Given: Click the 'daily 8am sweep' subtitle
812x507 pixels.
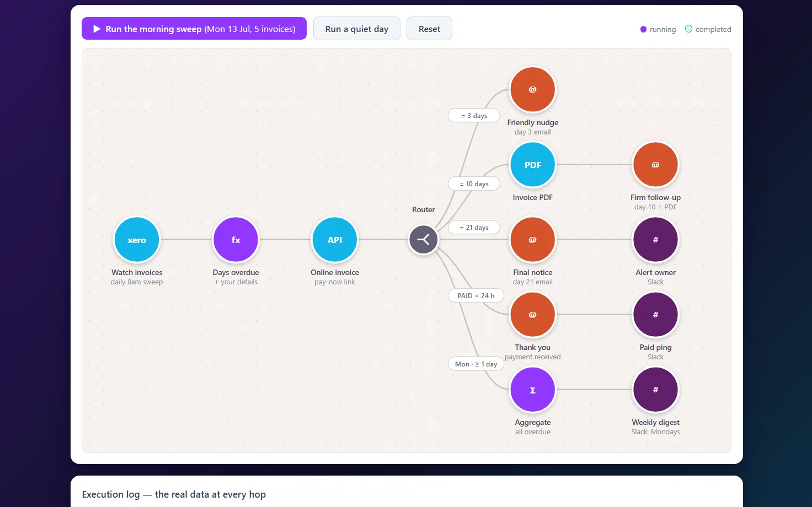Looking at the screenshot, I should pyautogui.click(x=137, y=282).
